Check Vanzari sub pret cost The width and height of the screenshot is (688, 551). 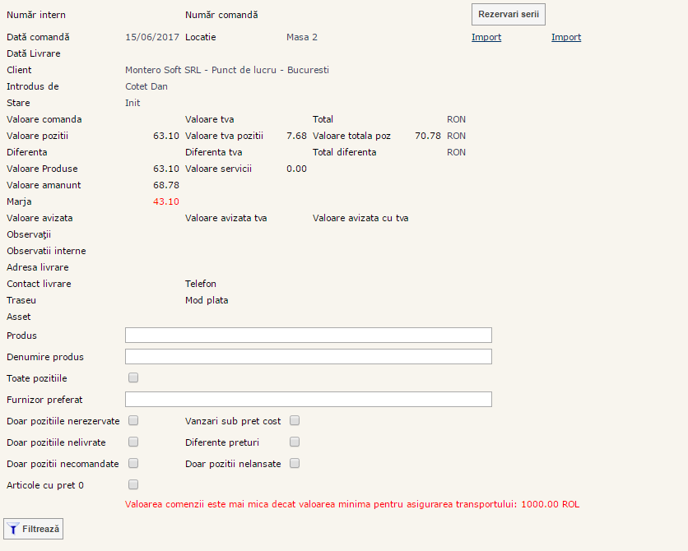(295, 421)
